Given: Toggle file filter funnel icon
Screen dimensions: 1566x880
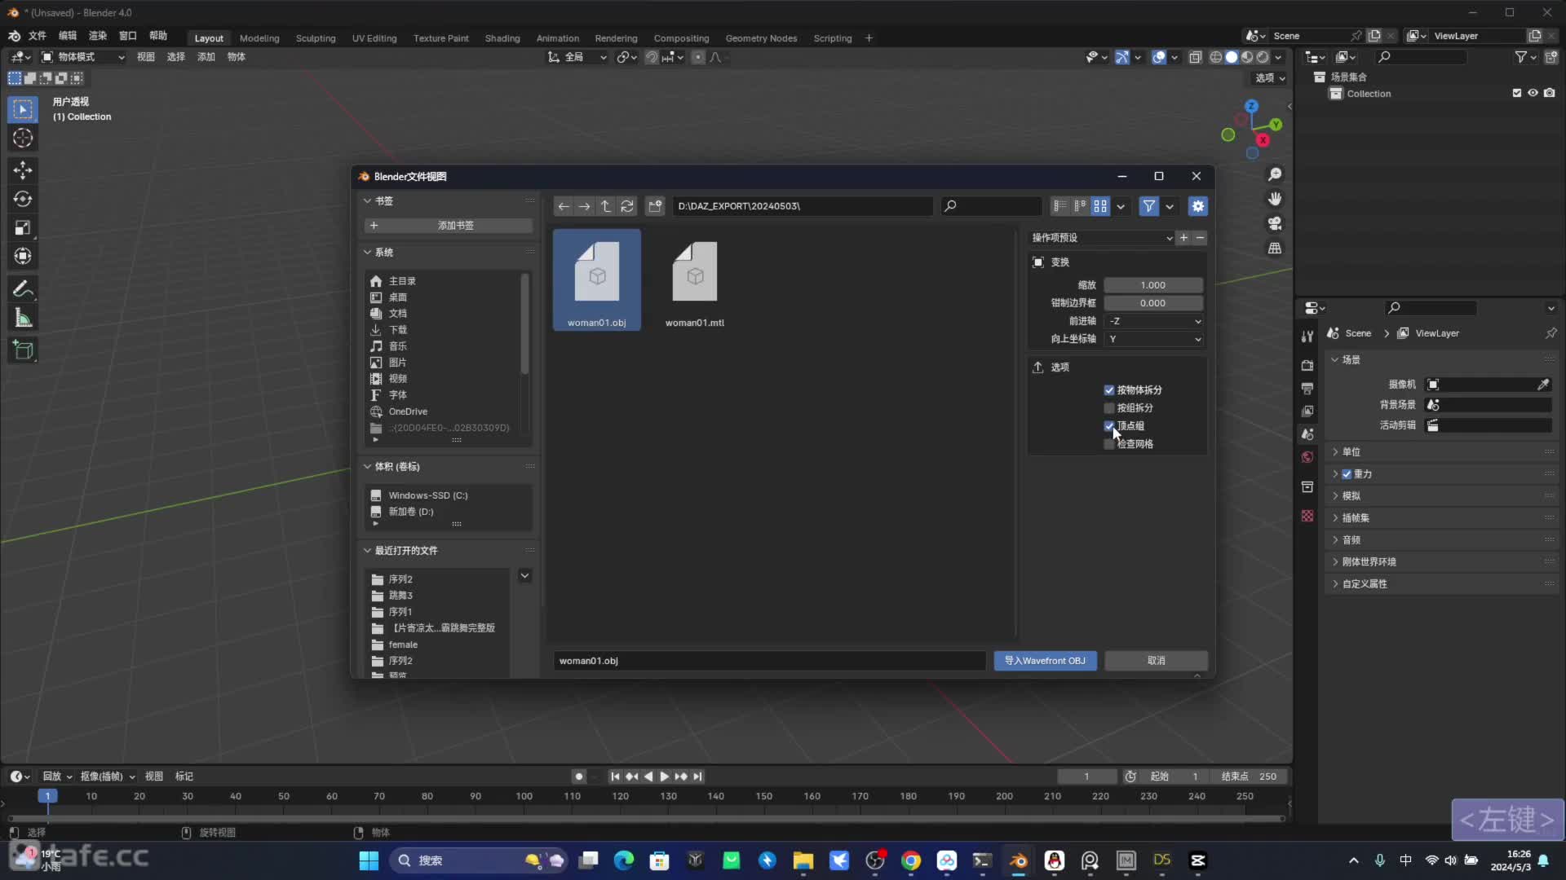Looking at the screenshot, I should 1148,206.
